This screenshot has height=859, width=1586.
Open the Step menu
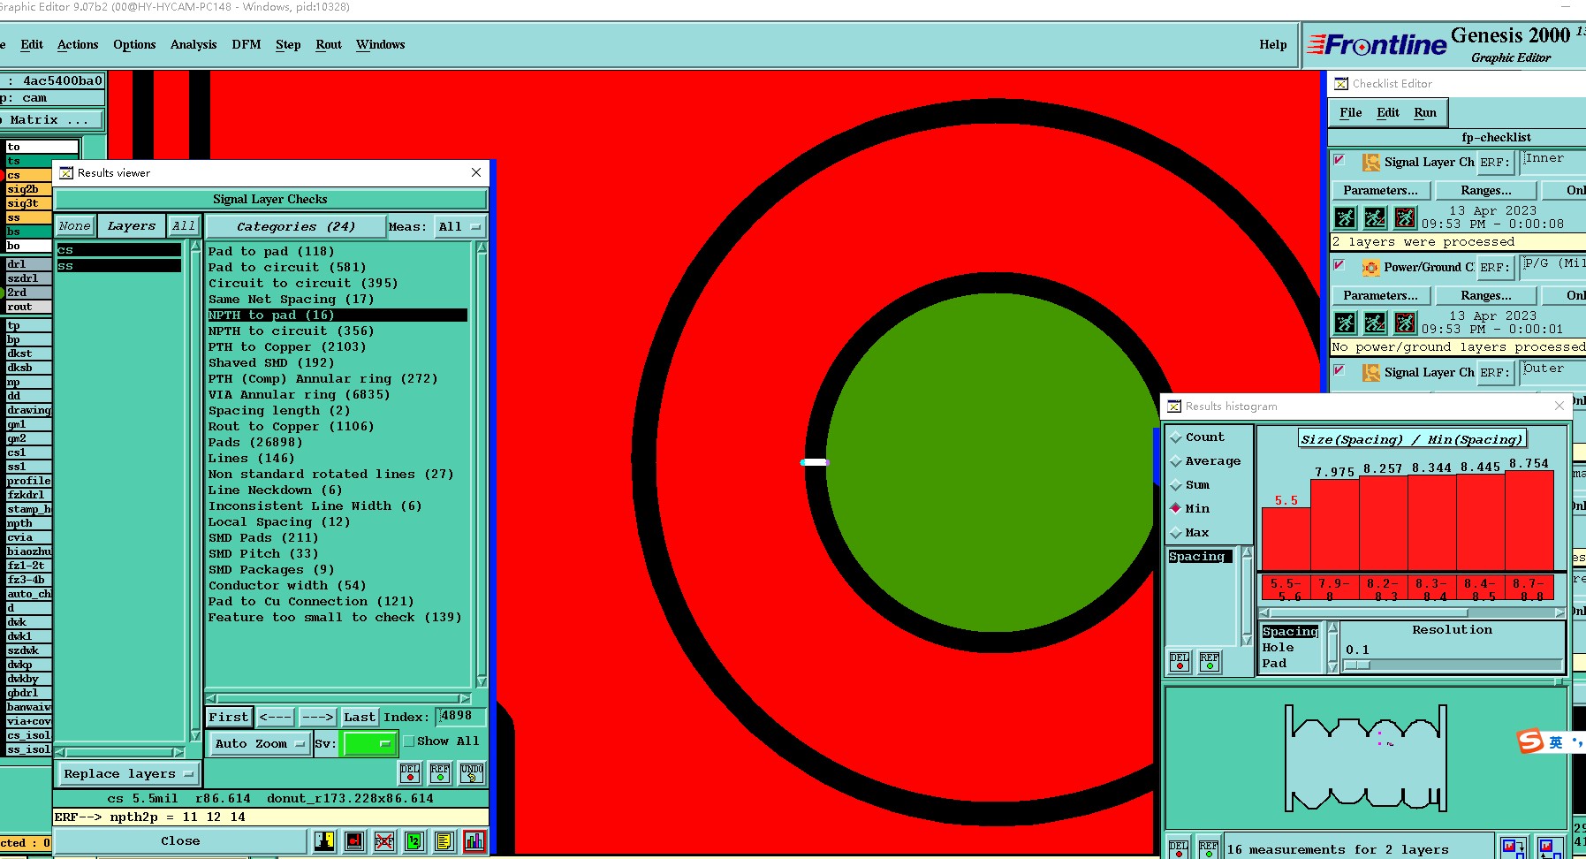(288, 45)
